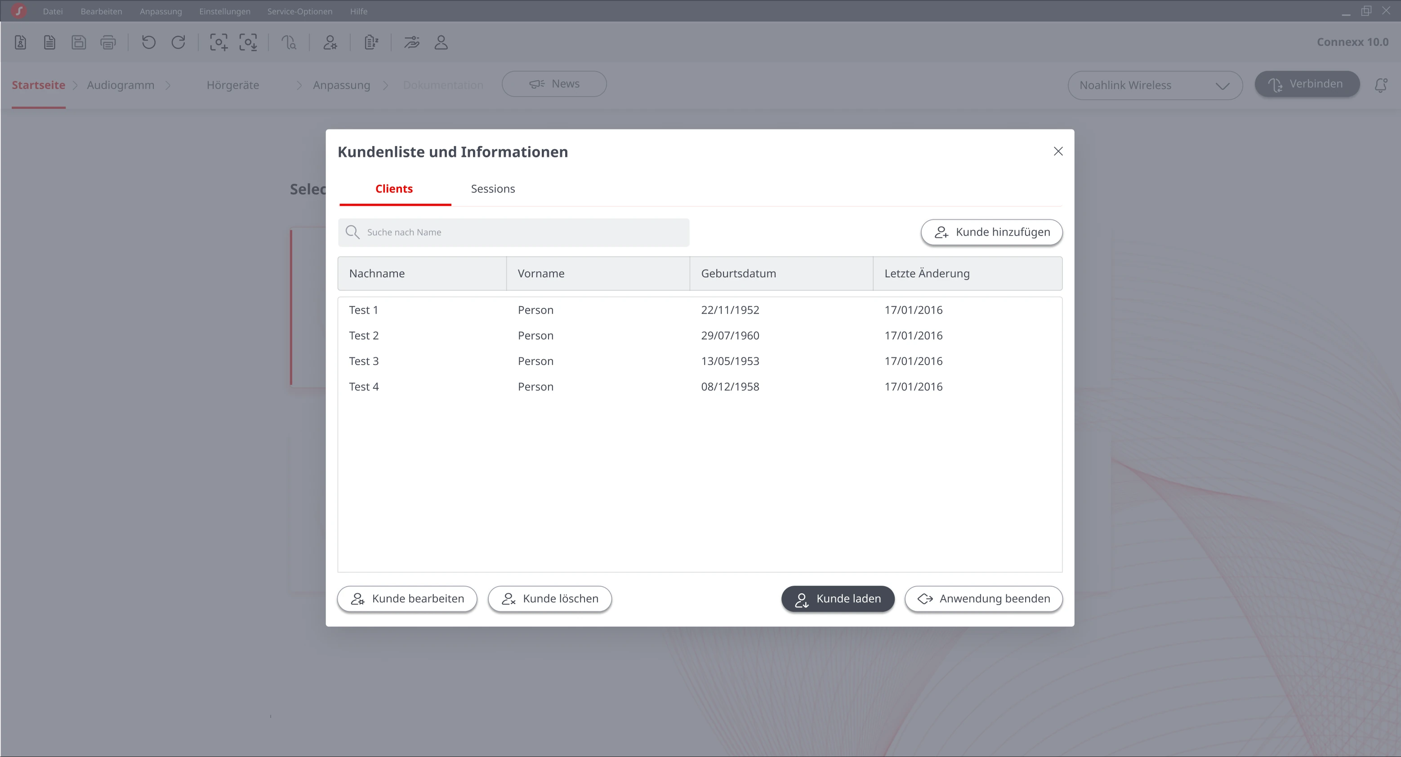Open a new document via toolbar icon
The image size is (1401, 757).
49,42
